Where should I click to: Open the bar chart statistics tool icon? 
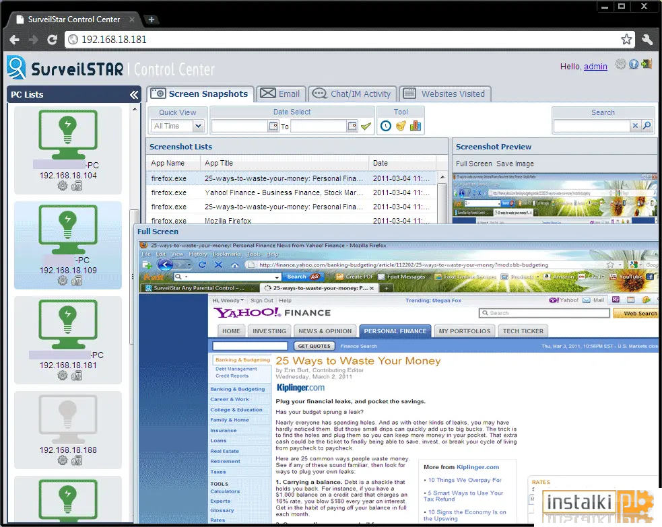coord(416,126)
